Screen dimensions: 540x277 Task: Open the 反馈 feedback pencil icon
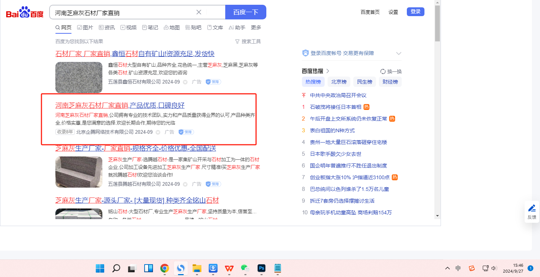pos(532,208)
